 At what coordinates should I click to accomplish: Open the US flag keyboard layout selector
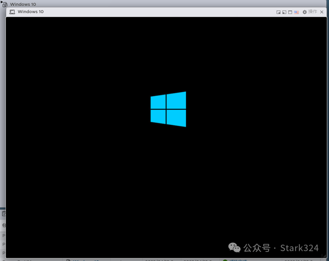(x=296, y=12)
